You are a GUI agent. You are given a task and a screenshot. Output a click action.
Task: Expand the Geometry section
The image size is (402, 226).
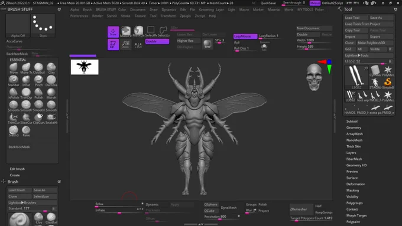point(354,127)
